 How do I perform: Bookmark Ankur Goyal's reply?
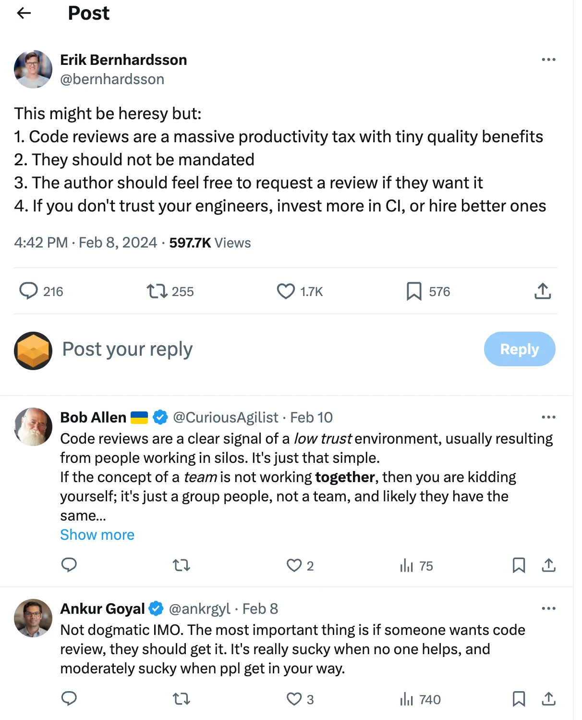[519, 699]
